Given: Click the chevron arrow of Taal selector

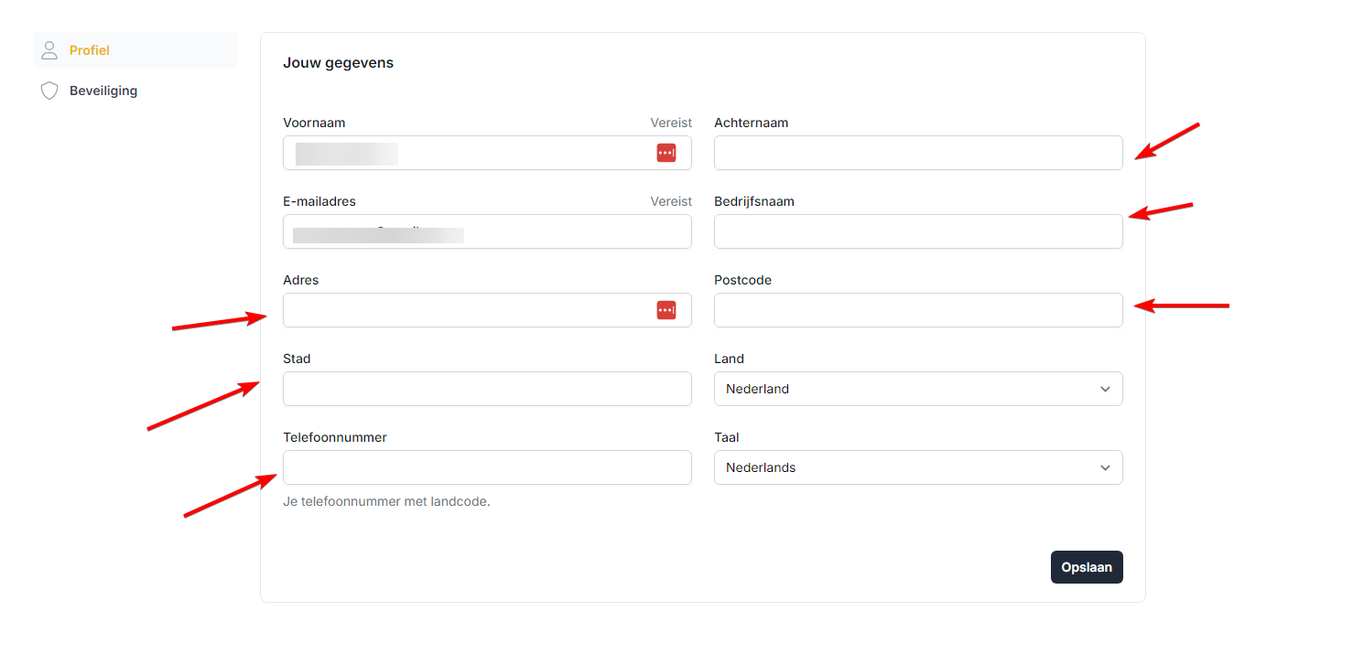Looking at the screenshot, I should pyautogui.click(x=1105, y=467).
